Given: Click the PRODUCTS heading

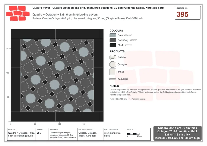Looking at the screenshot, I should pyautogui.click(x=117, y=52).
